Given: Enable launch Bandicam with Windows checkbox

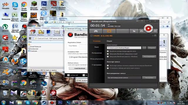Looking at the screenshot, I should point(108,57).
